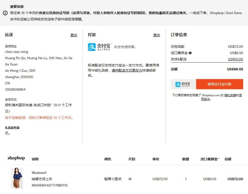This screenshot has width=248, height=194.
Task: Click the item import deposit US$6.55
Action: tap(210, 179)
